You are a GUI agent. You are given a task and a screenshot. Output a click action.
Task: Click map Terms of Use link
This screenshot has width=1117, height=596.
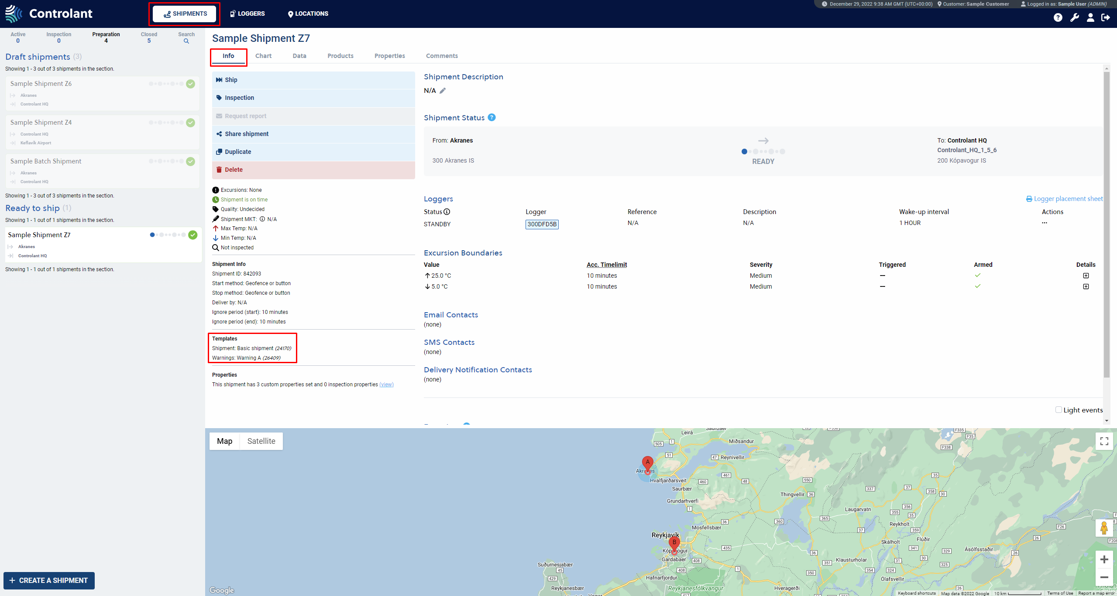(x=1060, y=593)
